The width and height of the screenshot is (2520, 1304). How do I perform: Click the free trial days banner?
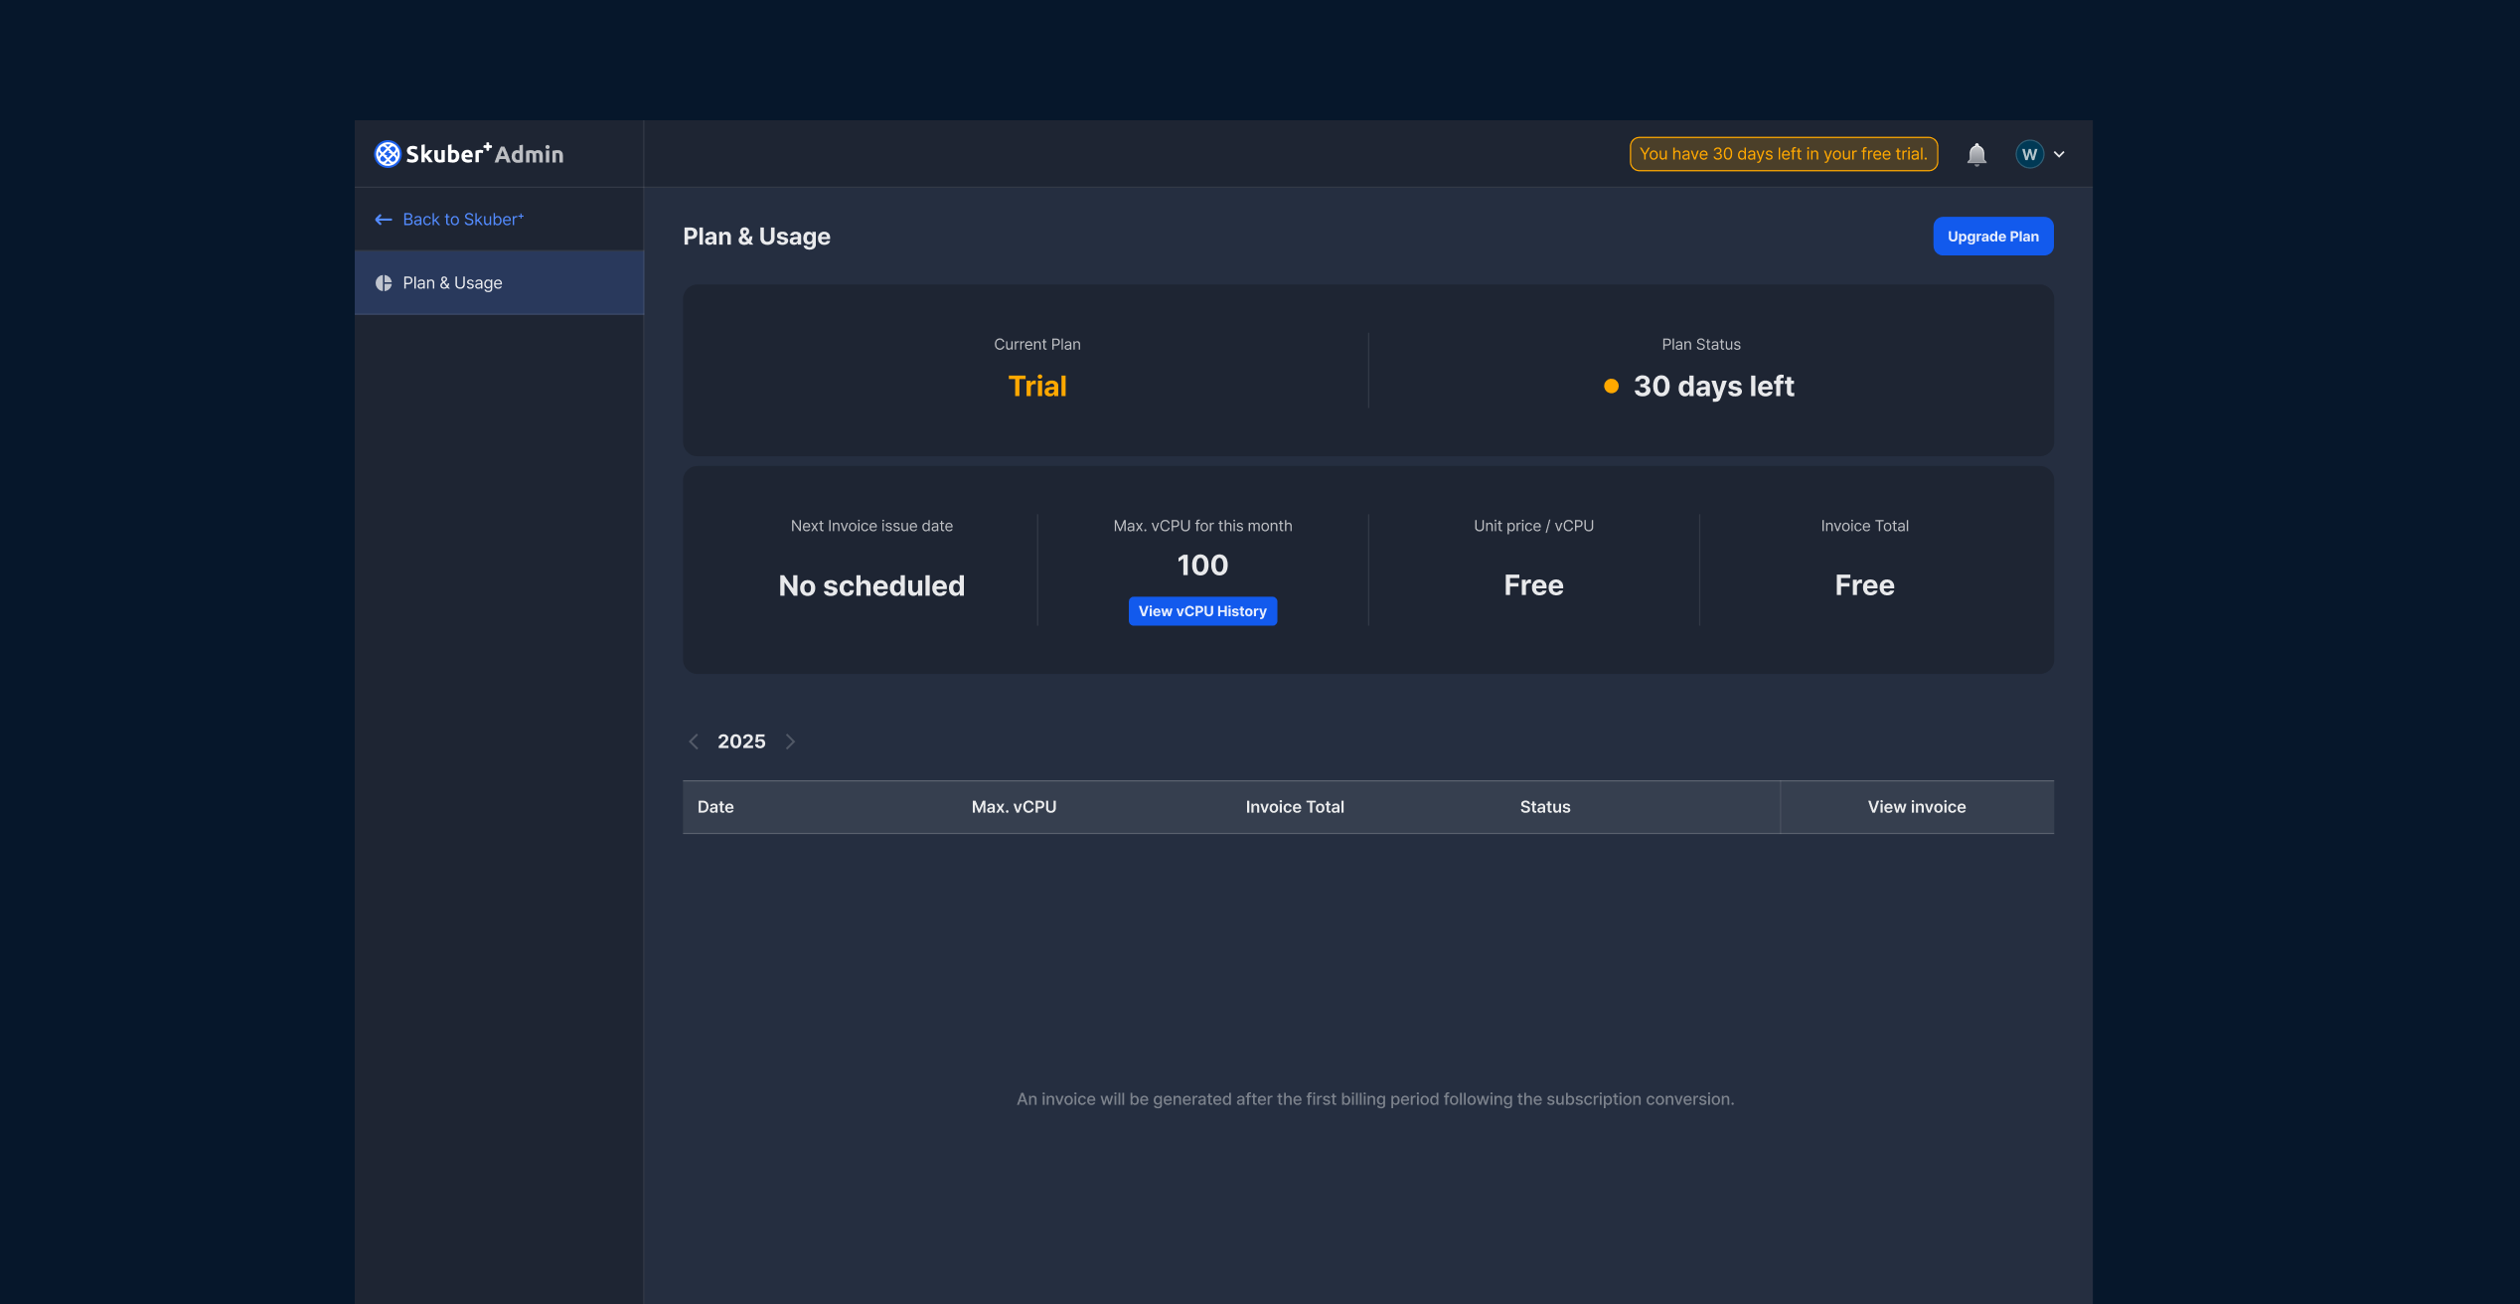[x=1783, y=154]
